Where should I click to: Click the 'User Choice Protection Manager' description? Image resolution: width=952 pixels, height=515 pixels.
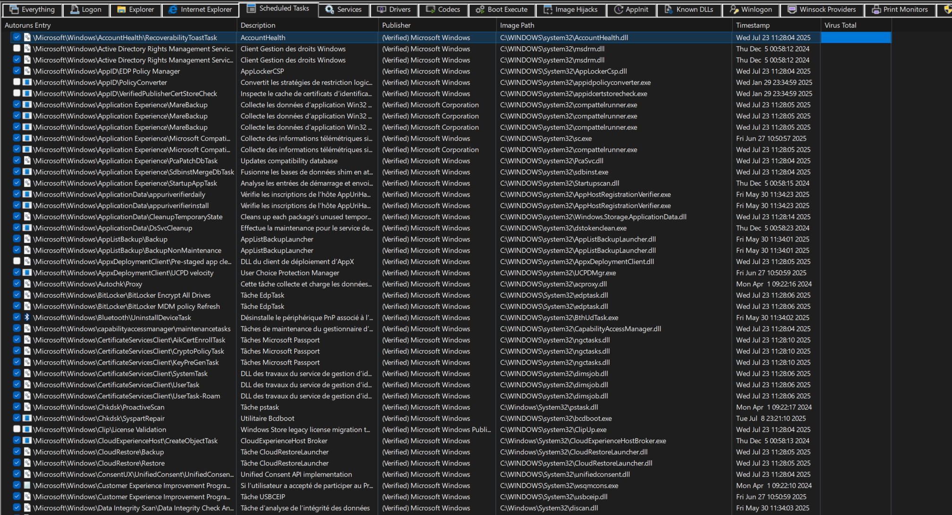pyautogui.click(x=290, y=273)
